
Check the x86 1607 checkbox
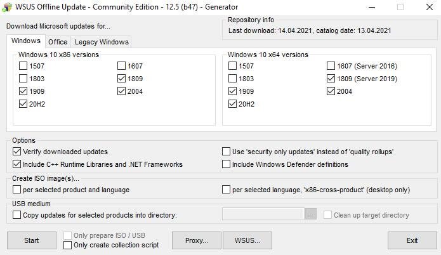[121, 66]
